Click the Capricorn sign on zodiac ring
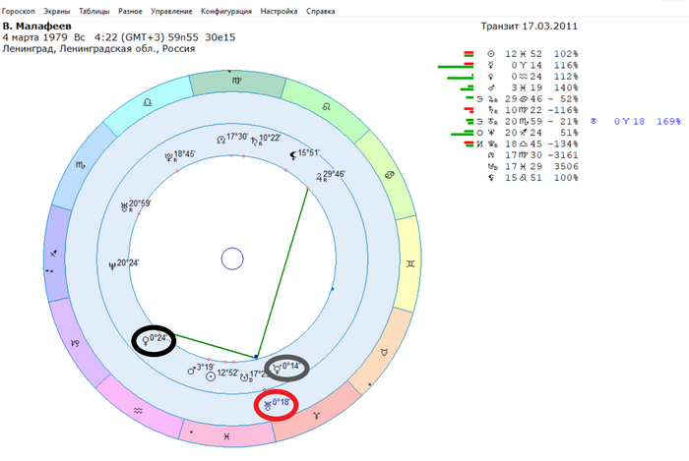 click(75, 343)
